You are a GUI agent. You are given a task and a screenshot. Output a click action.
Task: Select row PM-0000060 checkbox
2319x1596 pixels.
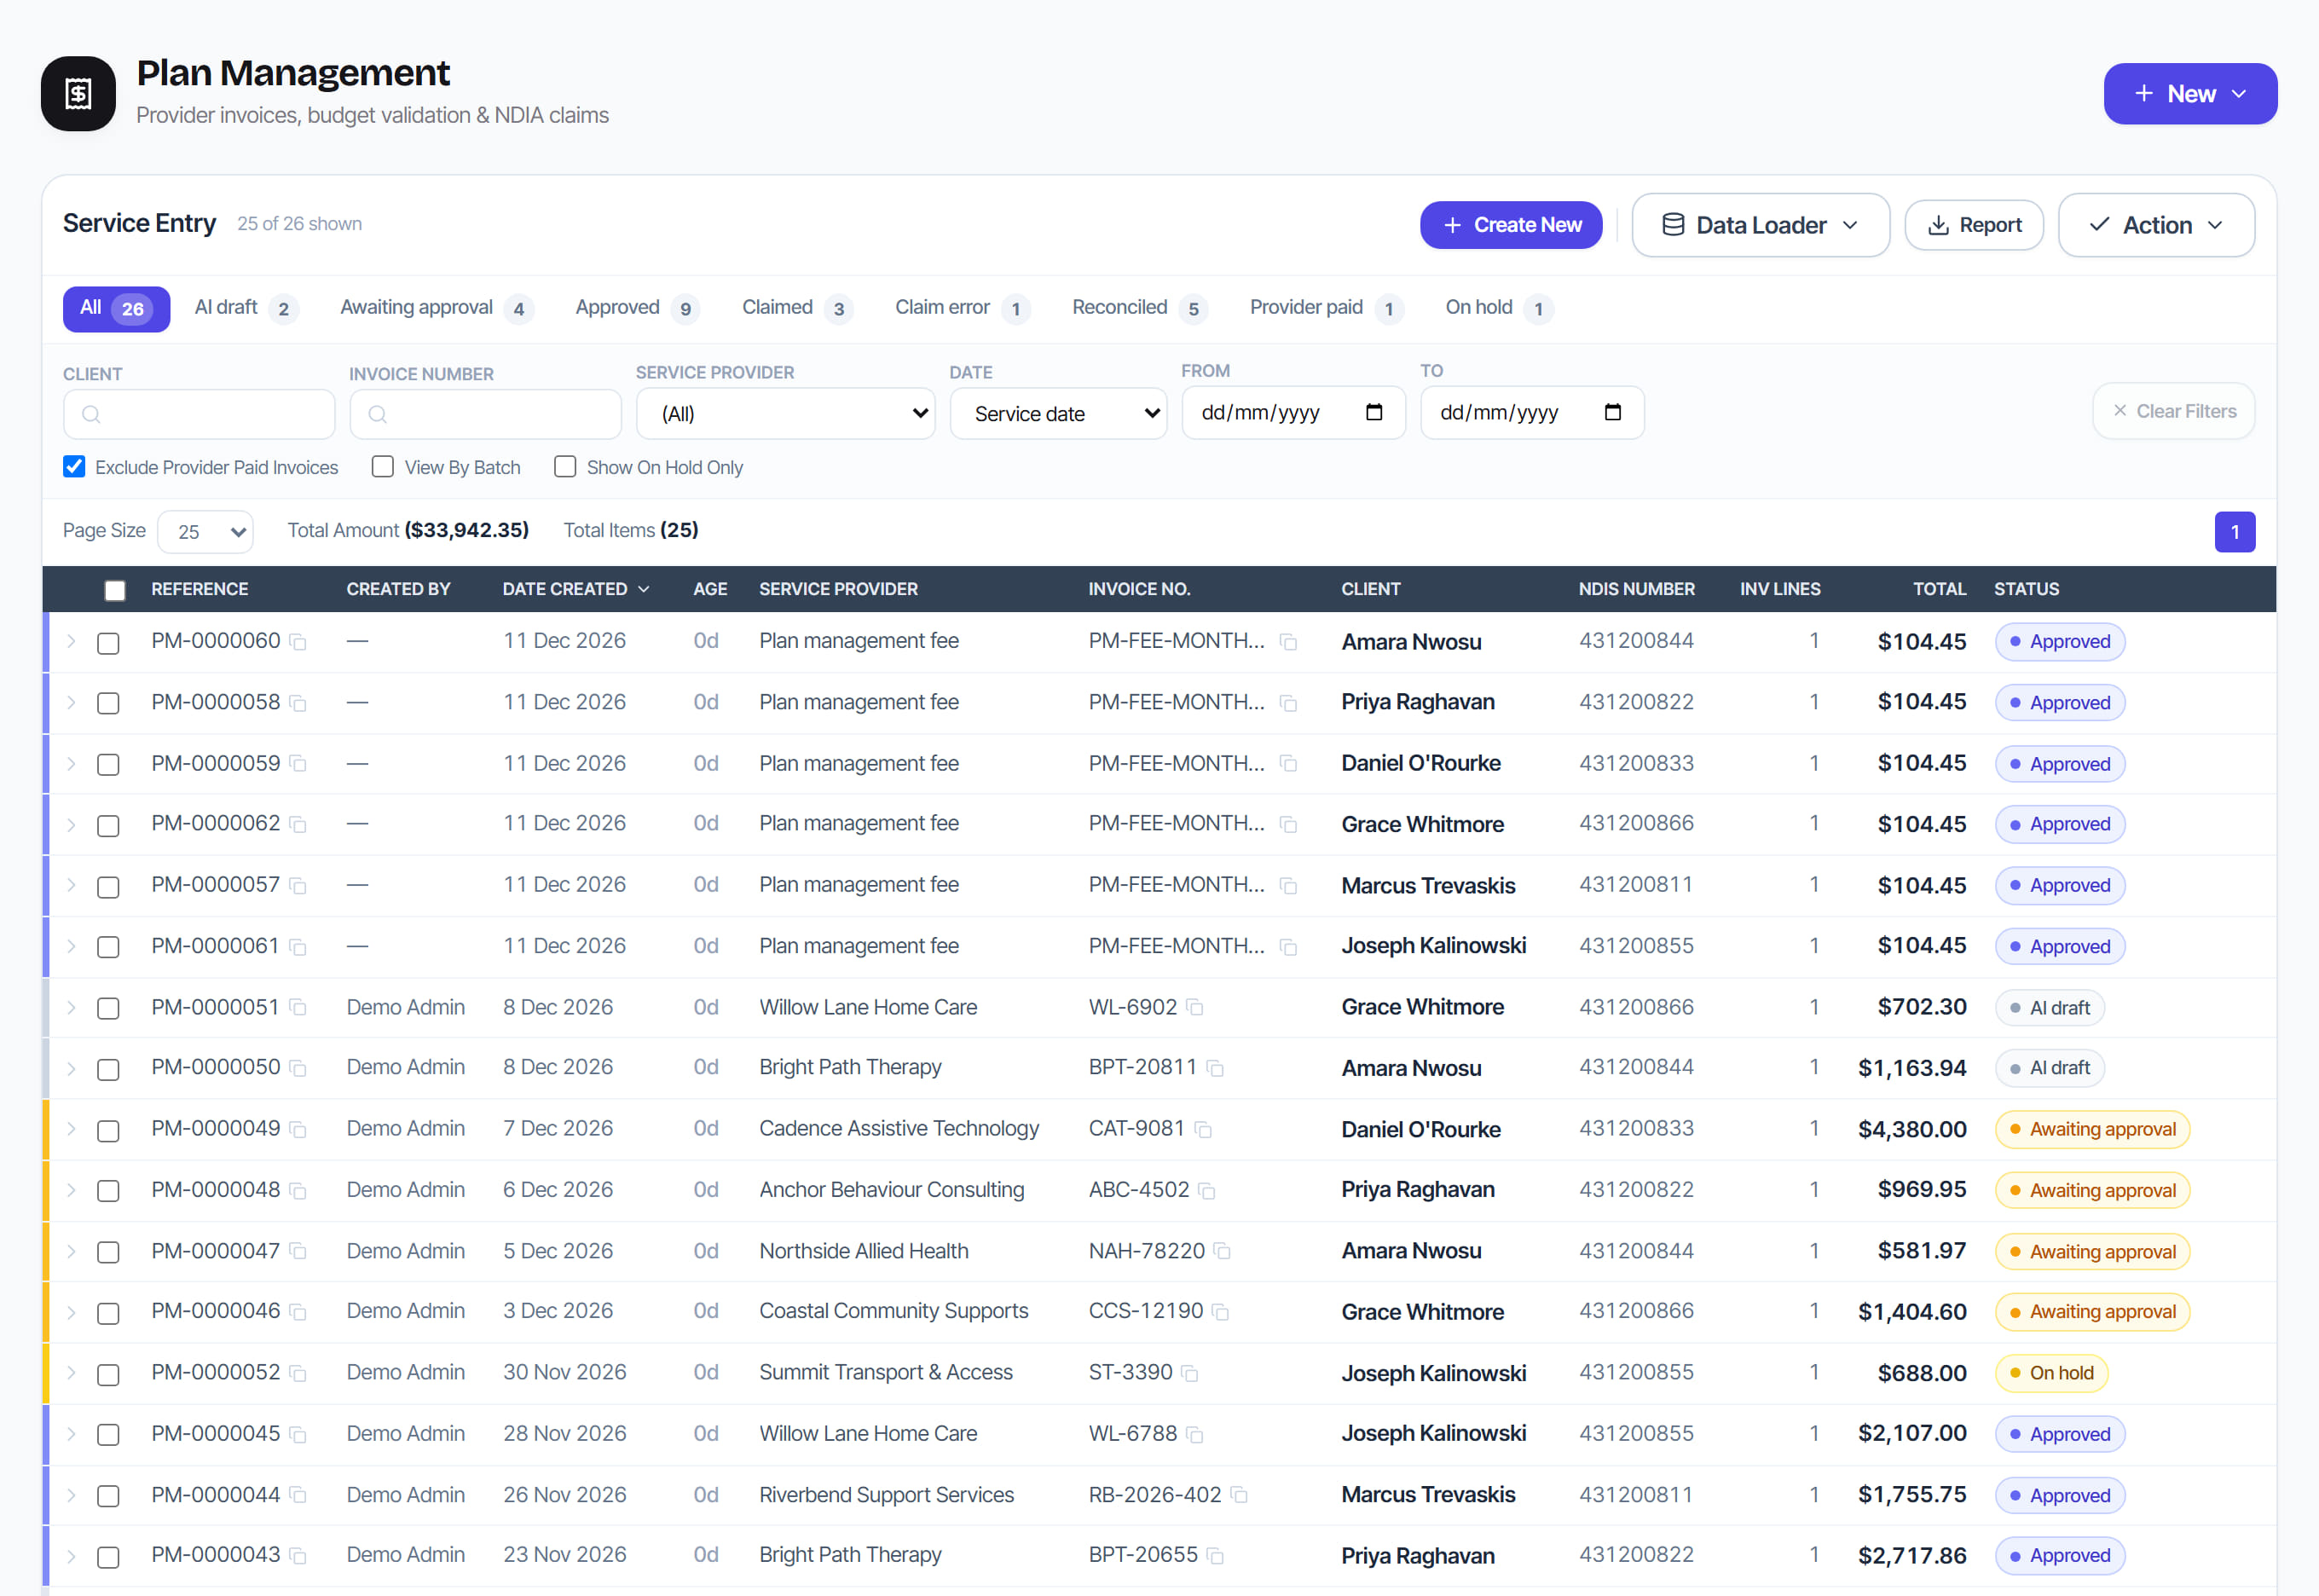tap(108, 643)
